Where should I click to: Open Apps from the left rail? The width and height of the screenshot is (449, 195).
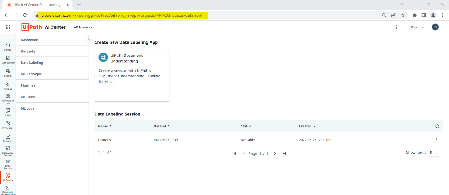tap(8, 112)
